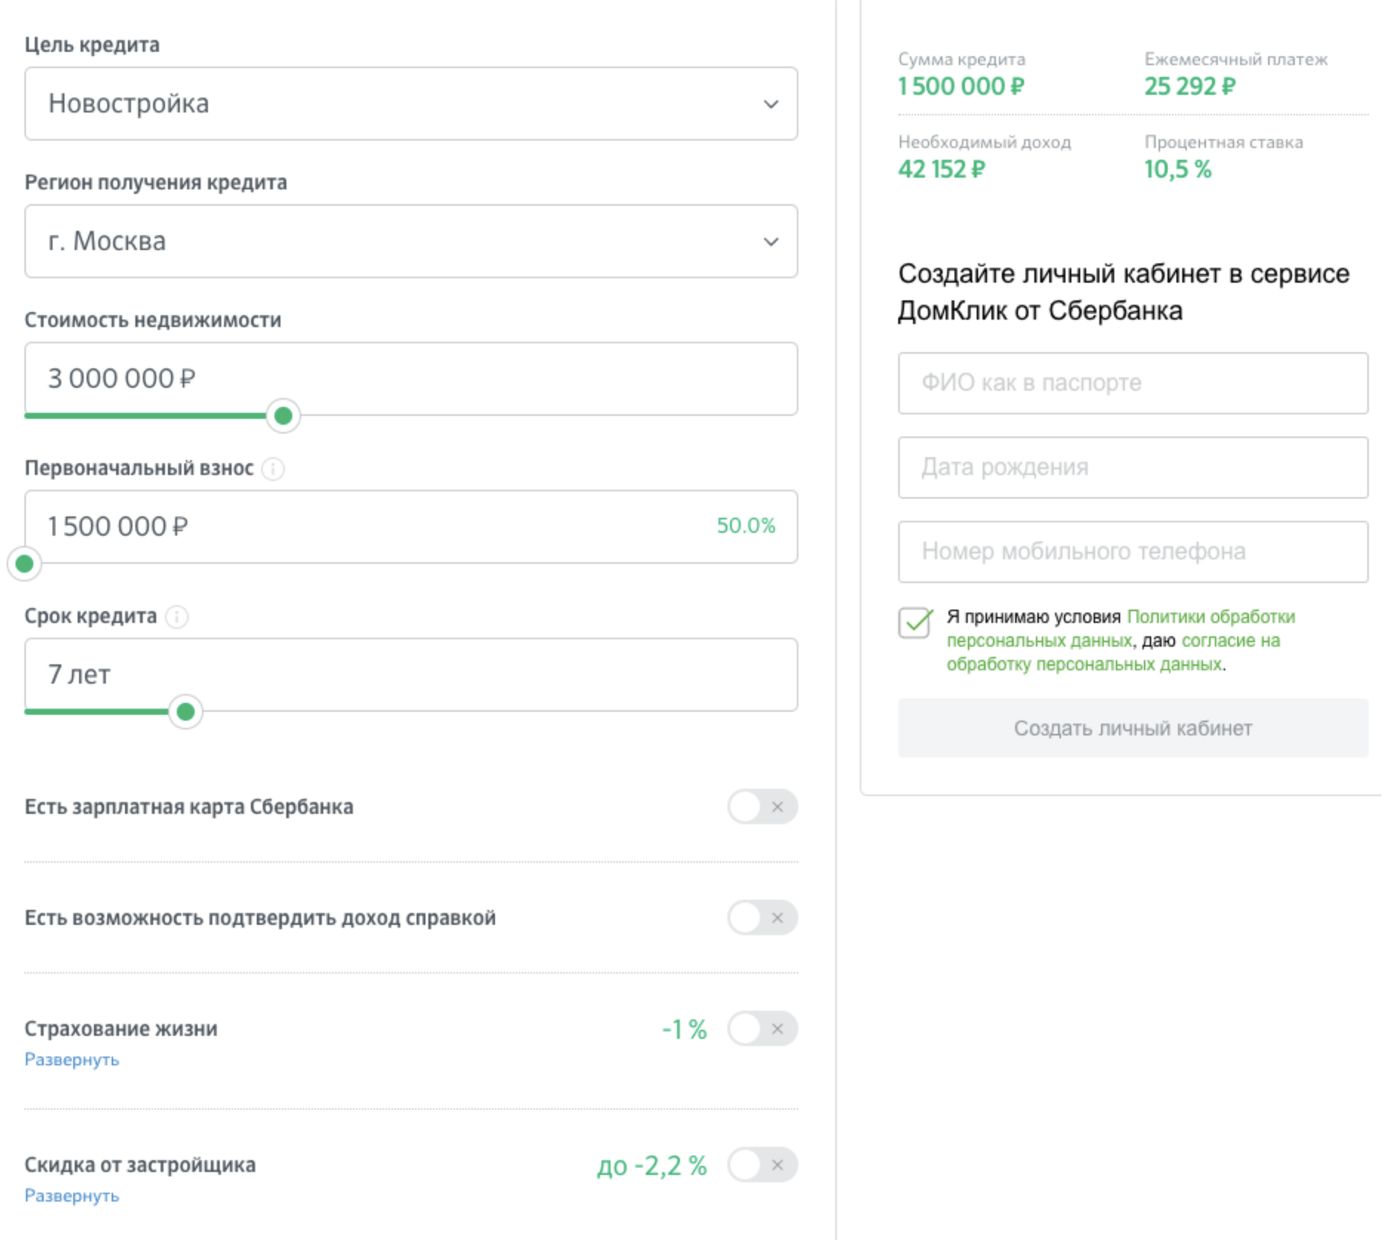This screenshot has height=1240, width=1391.
Task: Enable the Страхование жизни switch
Action: [762, 1028]
